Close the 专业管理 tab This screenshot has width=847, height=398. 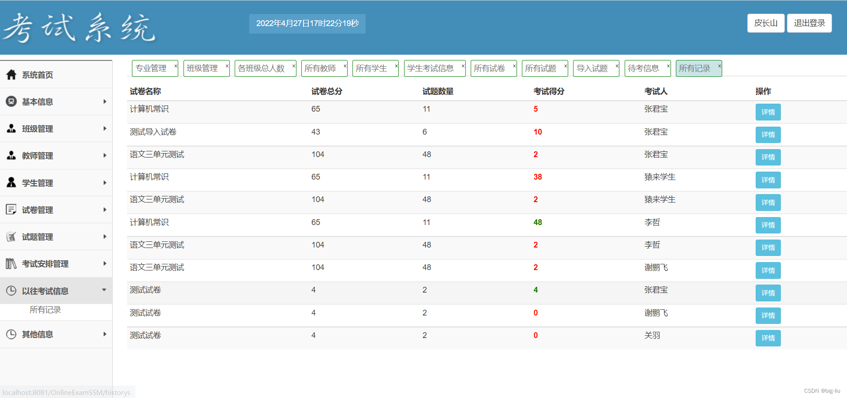click(x=176, y=66)
